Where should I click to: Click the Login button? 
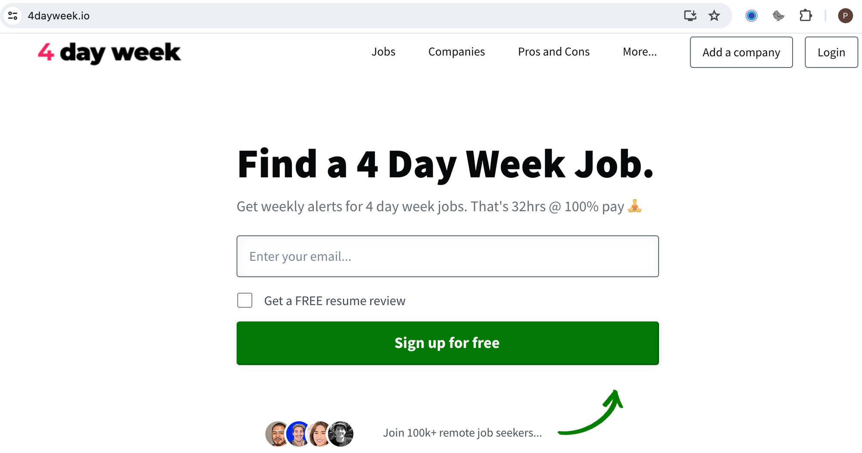[x=831, y=52]
